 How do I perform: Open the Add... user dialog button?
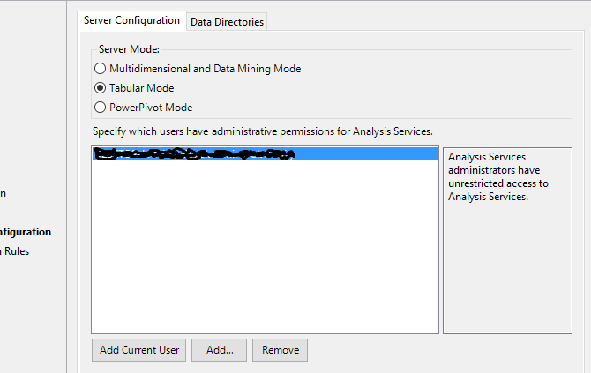[x=219, y=350]
